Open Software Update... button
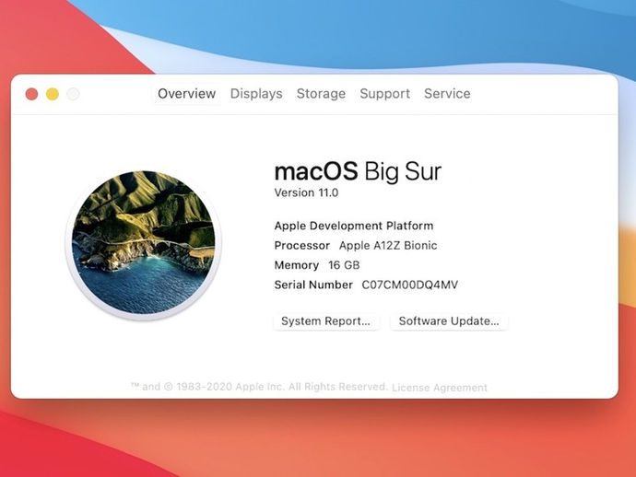Image resolution: width=636 pixels, height=477 pixels. [449, 321]
